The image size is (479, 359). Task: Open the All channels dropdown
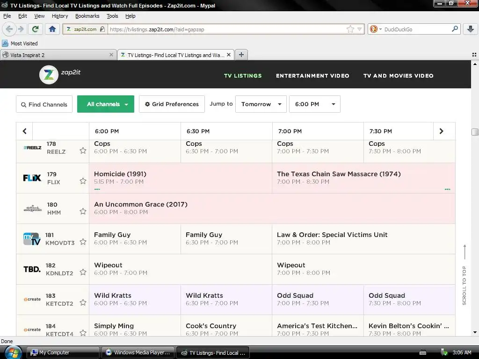tap(105, 104)
